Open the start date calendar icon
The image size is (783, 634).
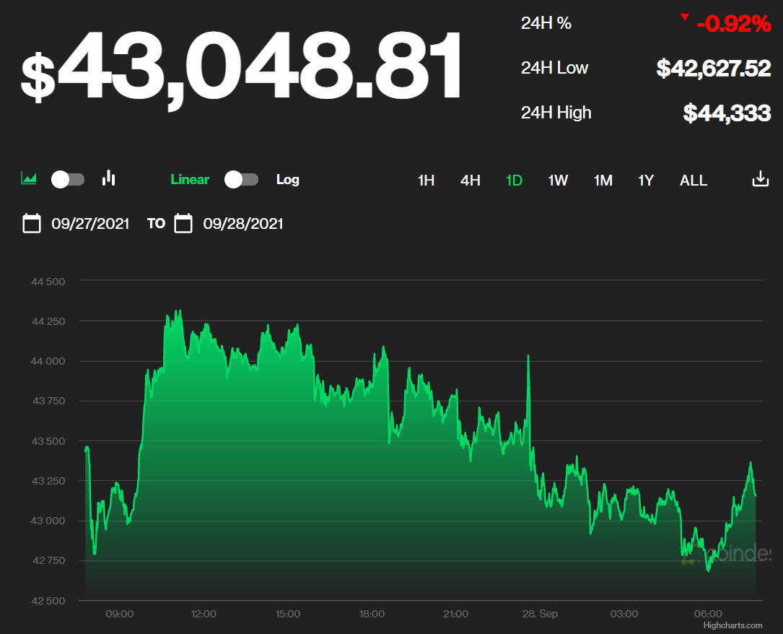click(32, 224)
